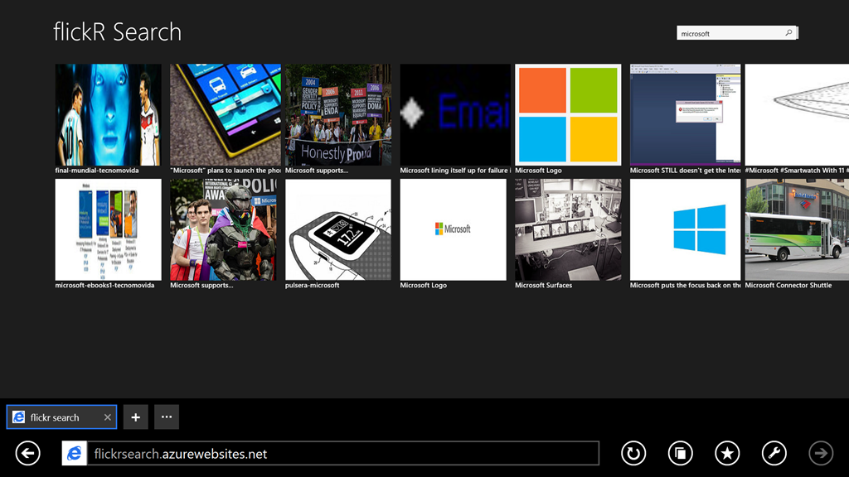Image resolution: width=849 pixels, height=477 pixels.
Task: Open final-mundial-tecnomovida thumbnail
Action: point(108,114)
